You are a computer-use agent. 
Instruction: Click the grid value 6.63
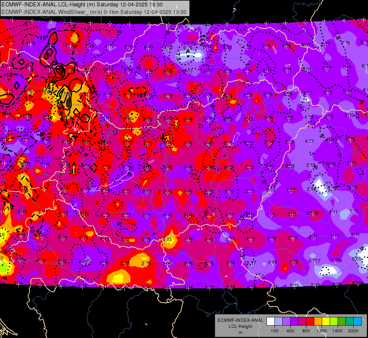click(x=64, y=213)
